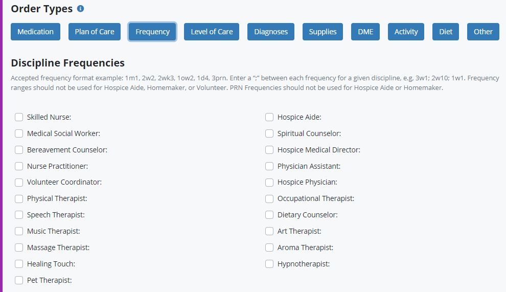The image size is (506, 292).
Task: Tick the Medical Social Worker checkbox
Action: coord(19,133)
